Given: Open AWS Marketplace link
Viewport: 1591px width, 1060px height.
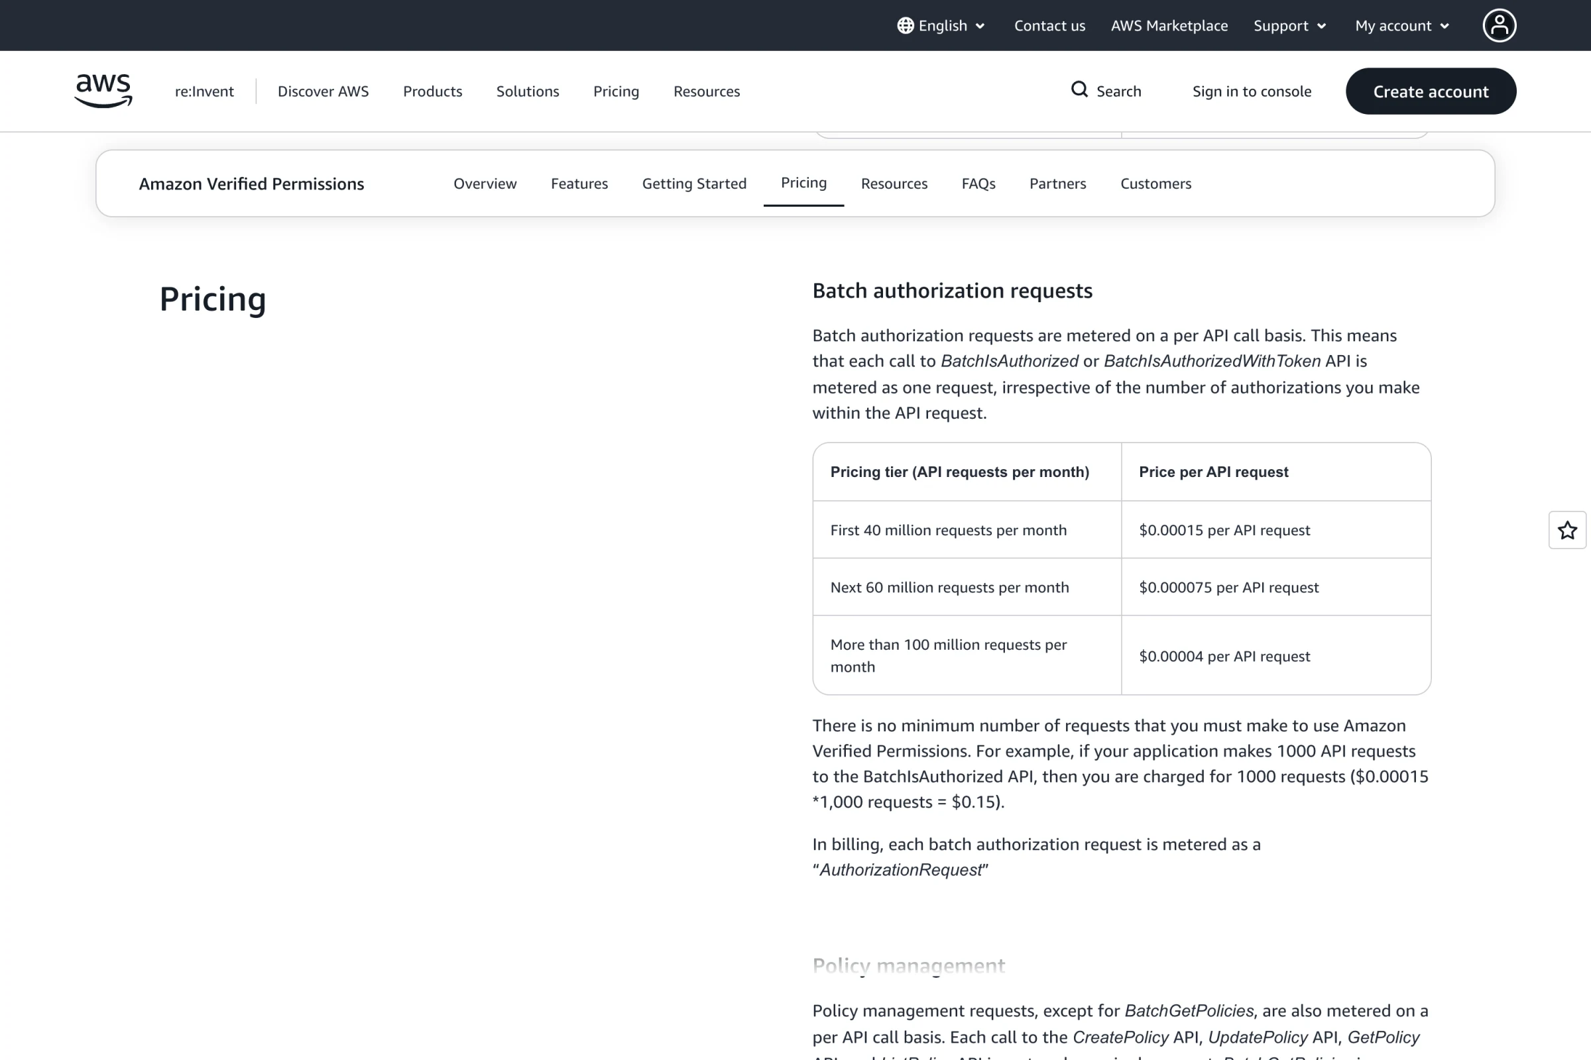Looking at the screenshot, I should pos(1169,26).
